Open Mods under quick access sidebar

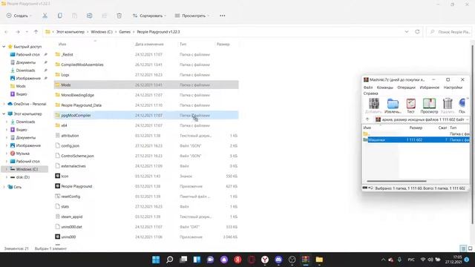point(21,86)
